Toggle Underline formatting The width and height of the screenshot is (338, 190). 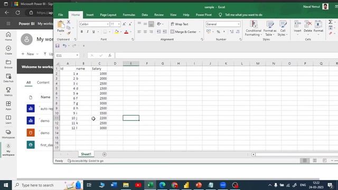(93, 32)
